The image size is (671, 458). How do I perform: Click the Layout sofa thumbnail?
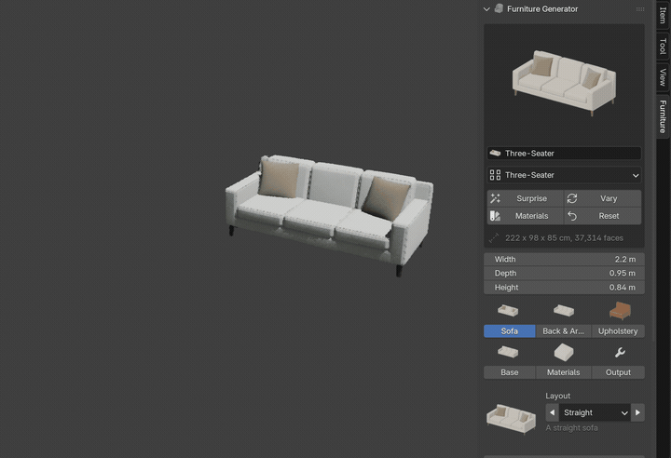pyautogui.click(x=511, y=419)
